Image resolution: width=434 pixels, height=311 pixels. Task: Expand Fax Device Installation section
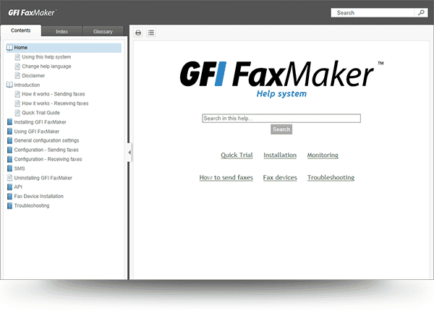39,197
